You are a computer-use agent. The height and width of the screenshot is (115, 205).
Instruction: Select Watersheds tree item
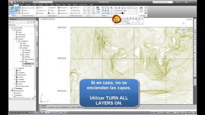(x=26, y=46)
